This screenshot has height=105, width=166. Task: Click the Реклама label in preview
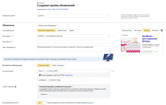[125, 35]
